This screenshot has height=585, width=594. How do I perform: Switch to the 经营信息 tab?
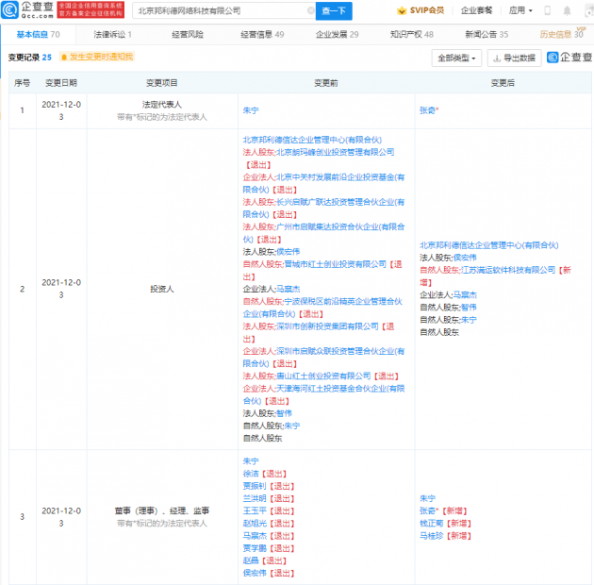pos(262,35)
